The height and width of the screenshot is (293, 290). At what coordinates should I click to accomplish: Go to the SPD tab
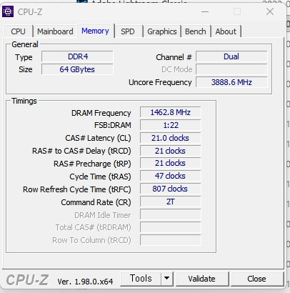click(x=128, y=31)
